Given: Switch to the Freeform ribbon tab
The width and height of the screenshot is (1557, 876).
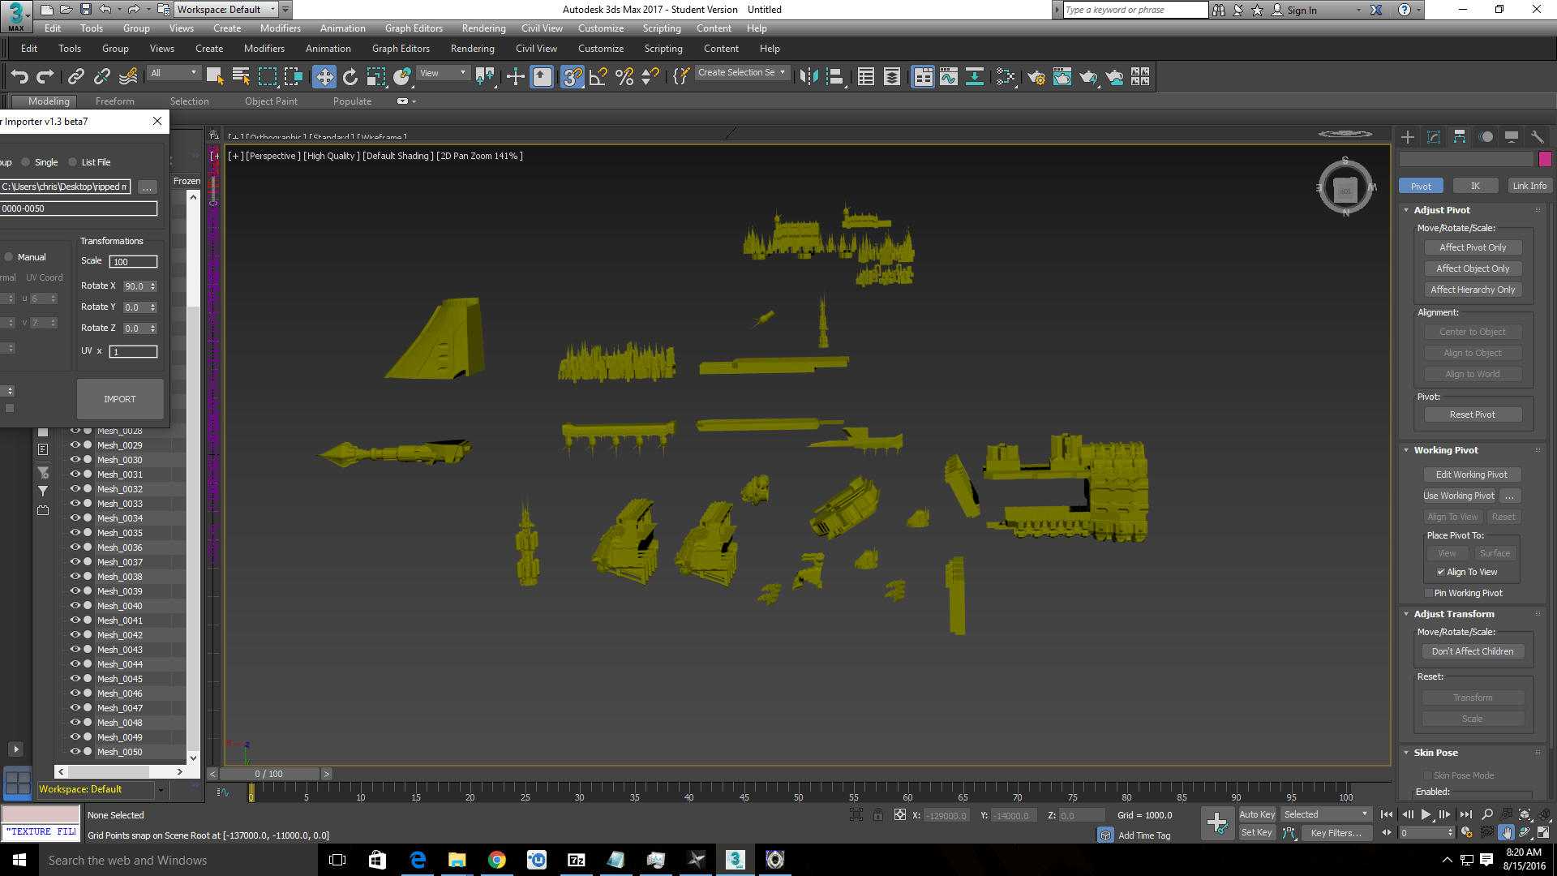Looking at the screenshot, I should pos(114,101).
